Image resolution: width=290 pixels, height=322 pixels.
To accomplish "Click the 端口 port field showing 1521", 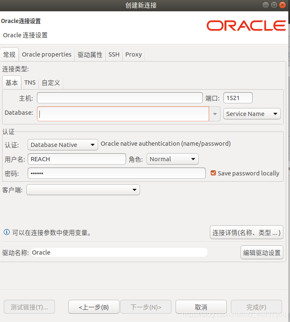I will (x=238, y=98).
